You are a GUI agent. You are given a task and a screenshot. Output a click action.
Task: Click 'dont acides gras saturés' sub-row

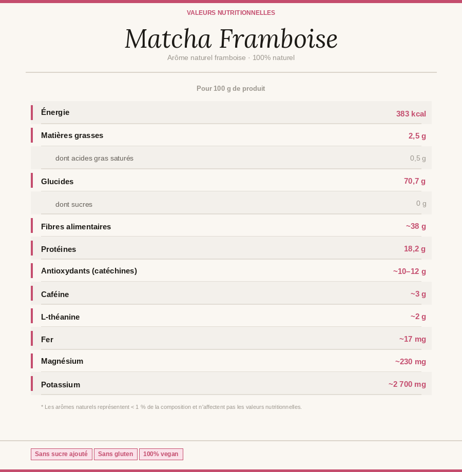[x=94, y=158]
